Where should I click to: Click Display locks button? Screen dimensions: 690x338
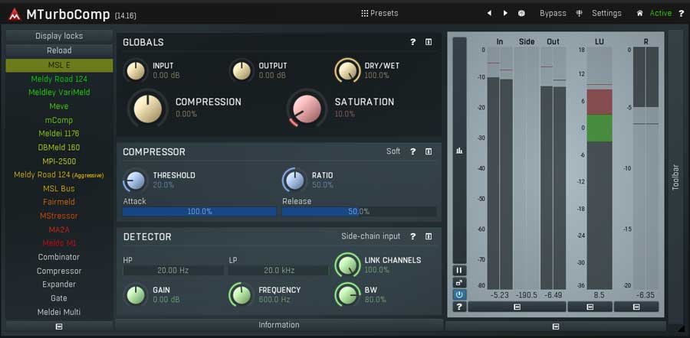[x=59, y=36]
